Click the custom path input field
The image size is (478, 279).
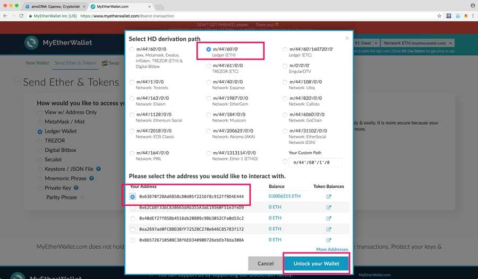click(x=315, y=162)
